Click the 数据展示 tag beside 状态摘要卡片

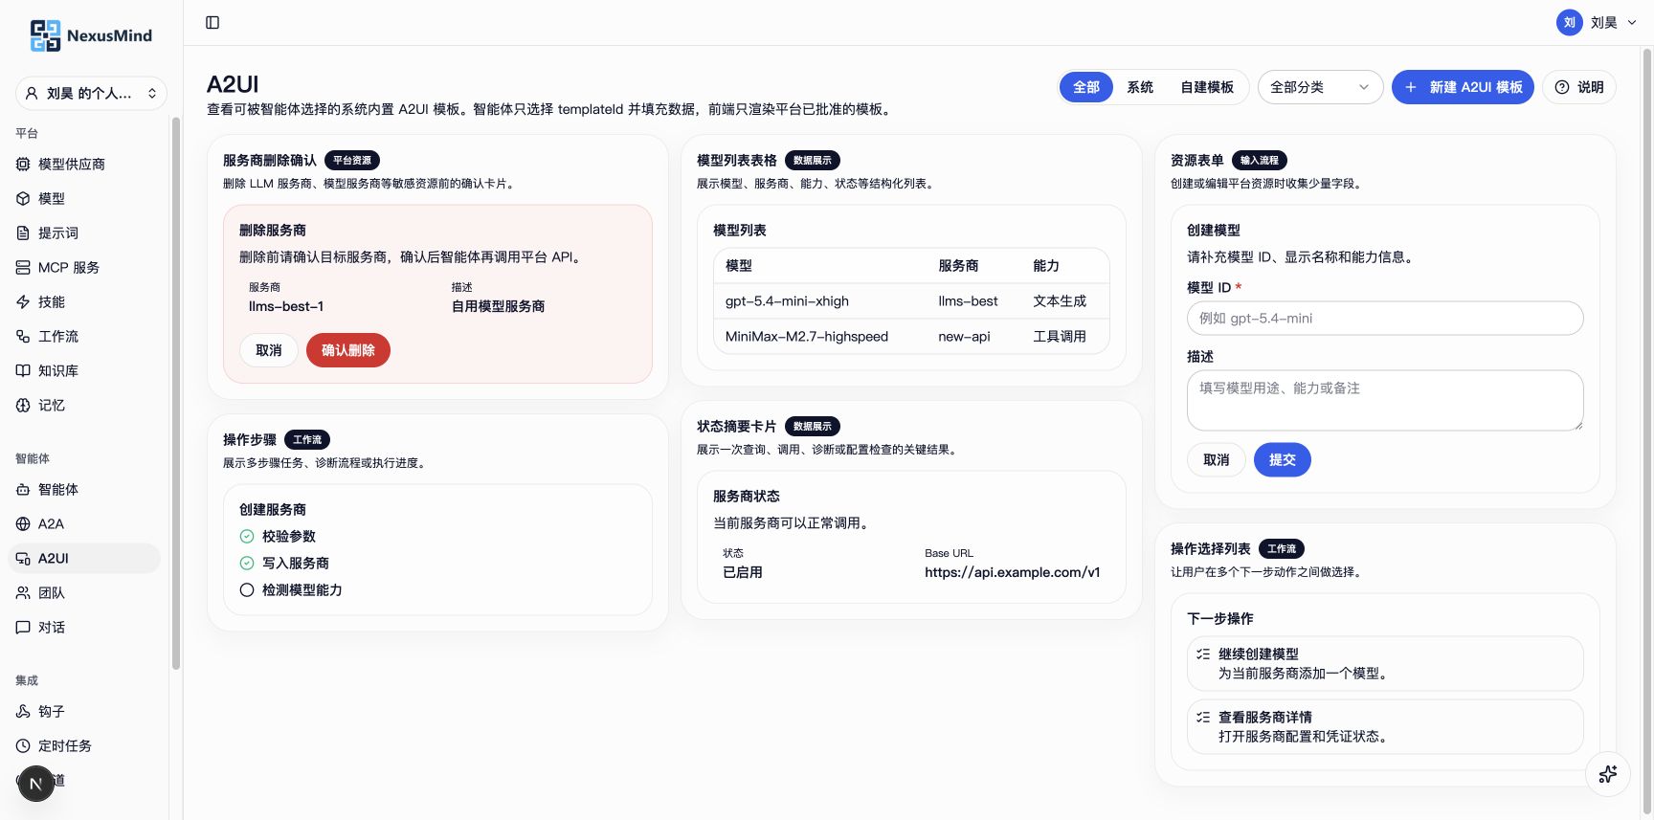click(813, 427)
